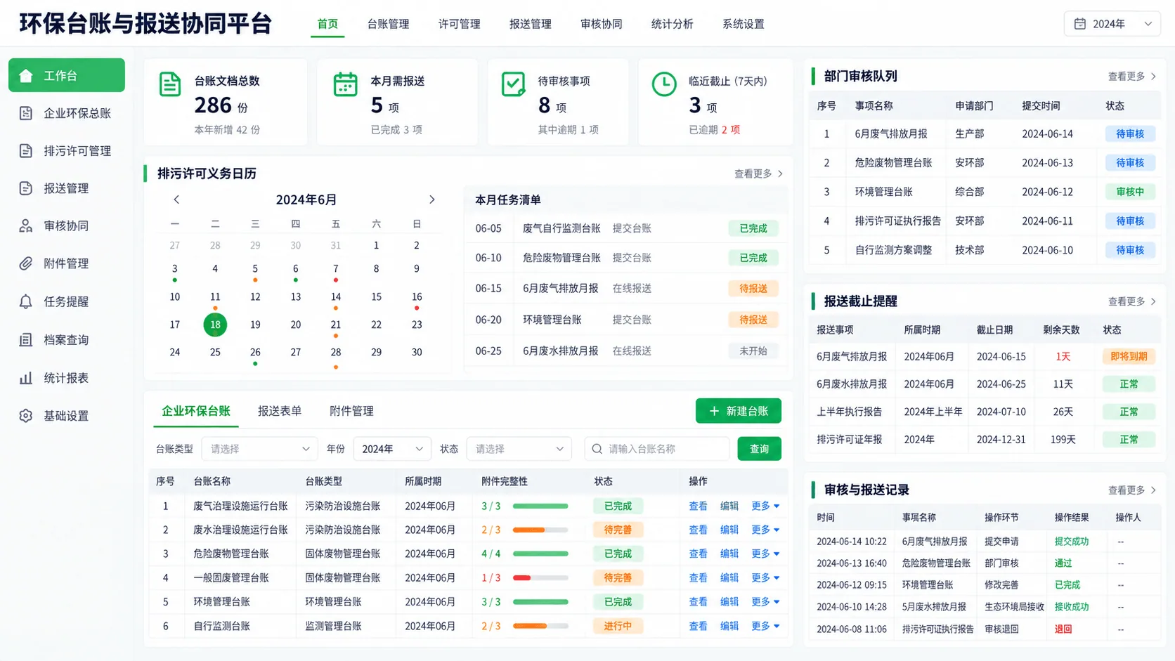Go to next month in calendar

431,199
